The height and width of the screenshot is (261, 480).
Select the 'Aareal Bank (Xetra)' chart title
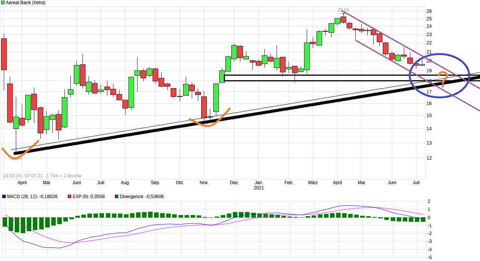tap(26, 3)
